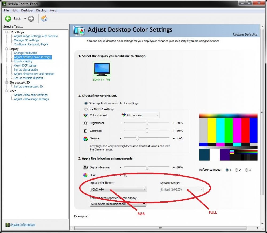The width and height of the screenshot is (267, 233).
Task: Open Change resolution
Action: click(x=25, y=53)
